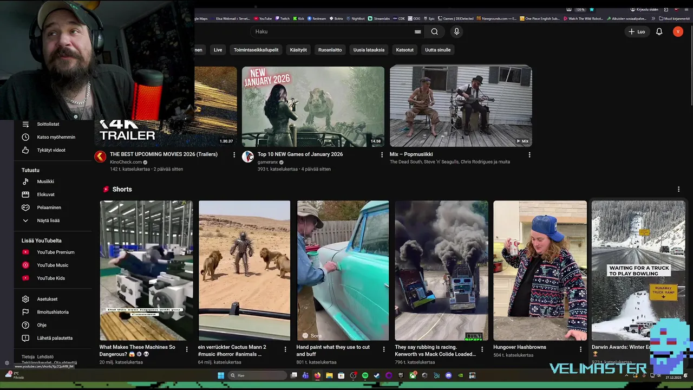The width and height of the screenshot is (693, 390).
Task: Click What Makes These Machines So Dangerous title
Action: [x=138, y=350]
